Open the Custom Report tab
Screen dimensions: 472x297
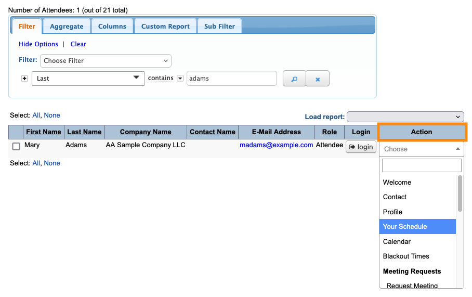(165, 26)
